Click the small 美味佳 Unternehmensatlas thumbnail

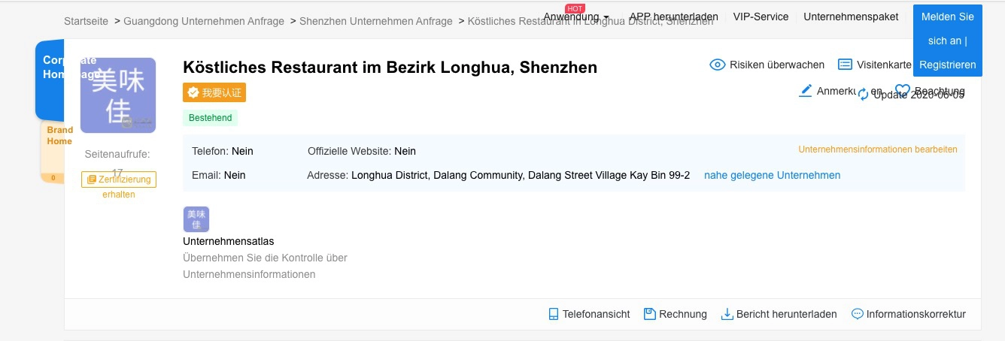pyautogui.click(x=196, y=219)
